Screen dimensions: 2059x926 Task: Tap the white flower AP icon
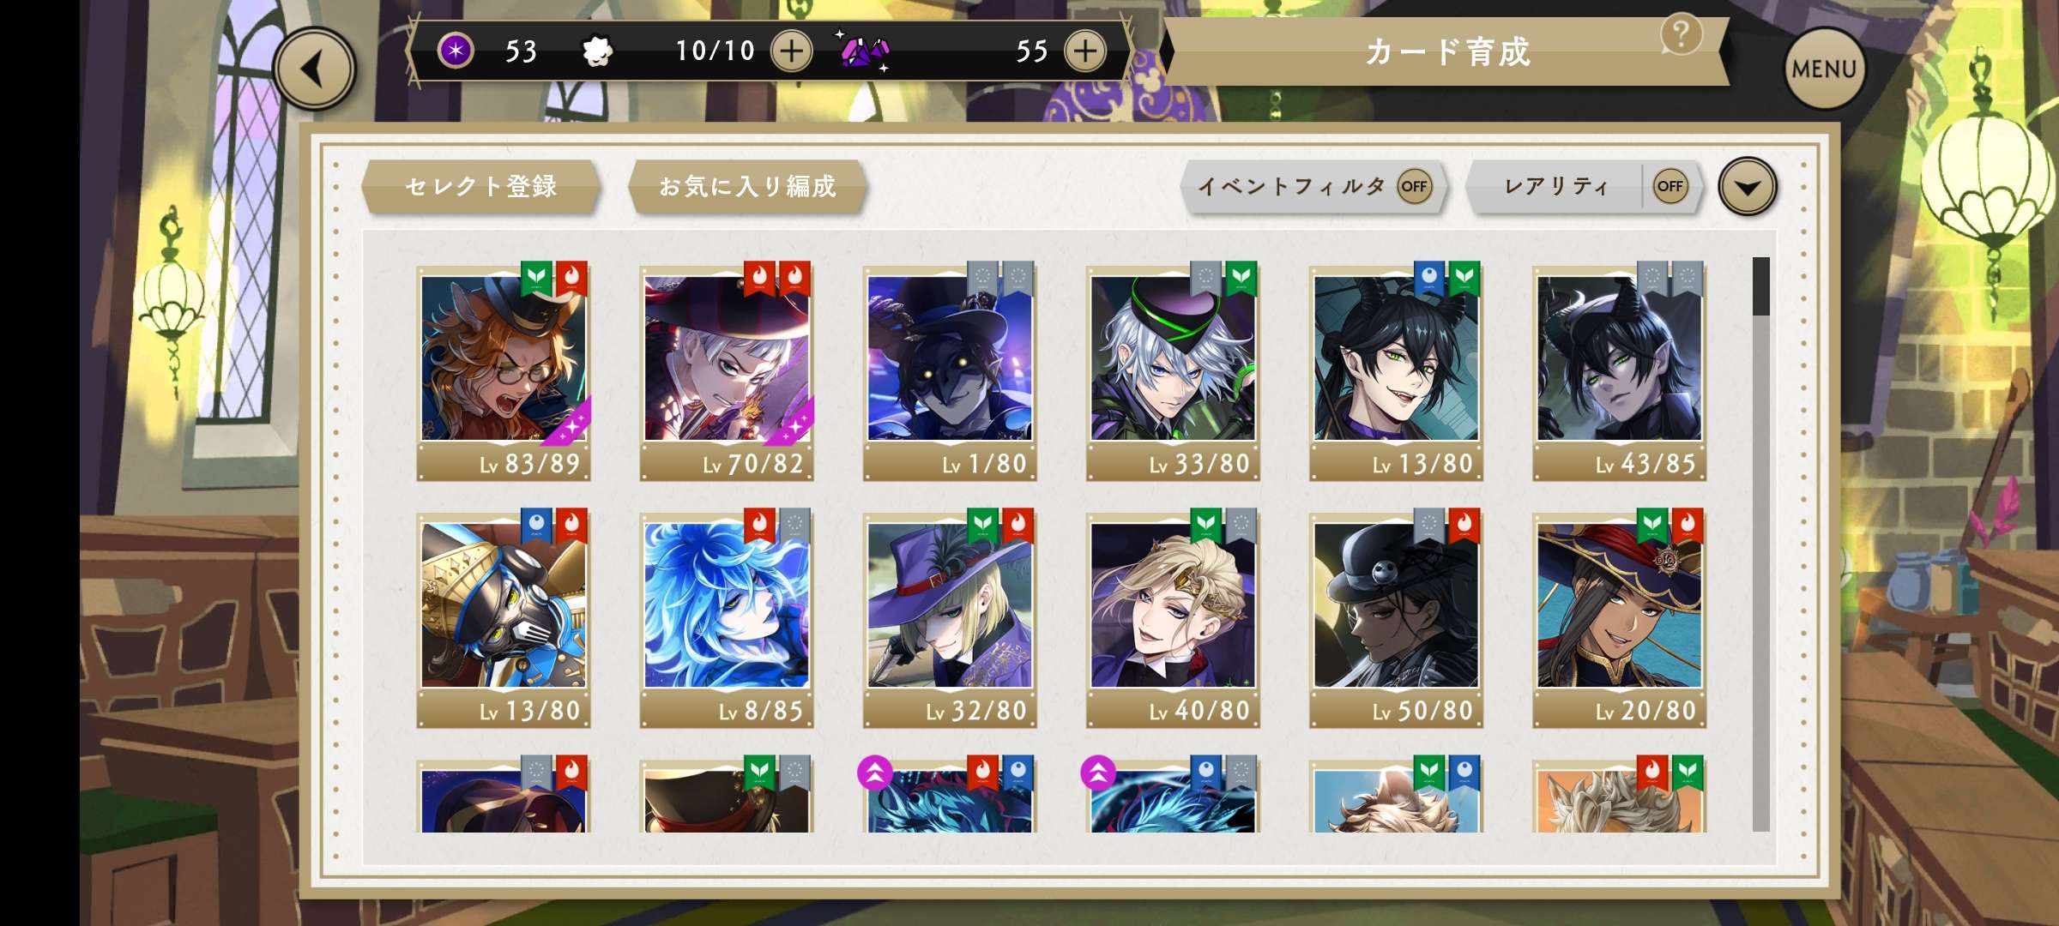click(x=597, y=52)
